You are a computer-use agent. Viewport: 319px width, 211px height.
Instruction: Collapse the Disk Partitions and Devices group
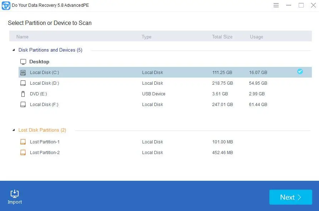pos(14,50)
